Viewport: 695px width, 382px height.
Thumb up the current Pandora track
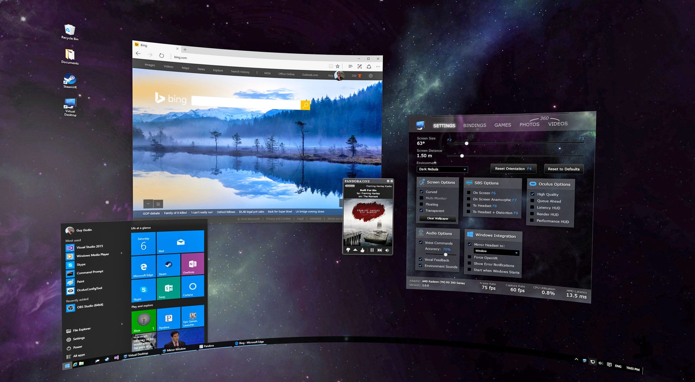362,250
